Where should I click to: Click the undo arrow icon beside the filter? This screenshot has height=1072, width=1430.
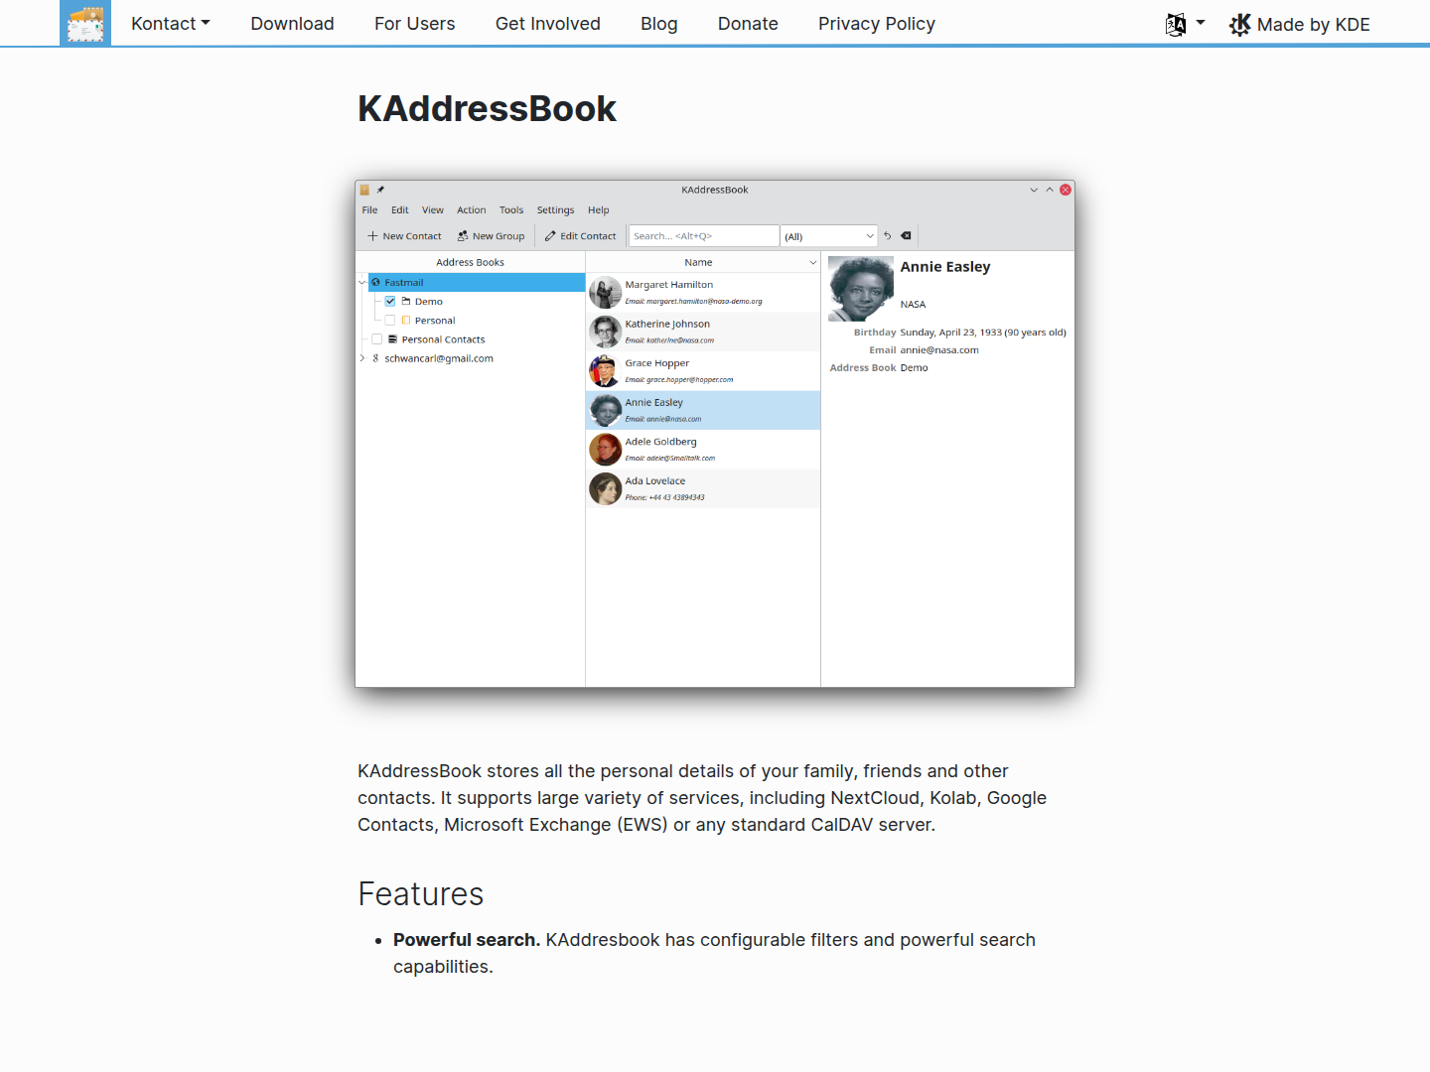[x=888, y=236]
